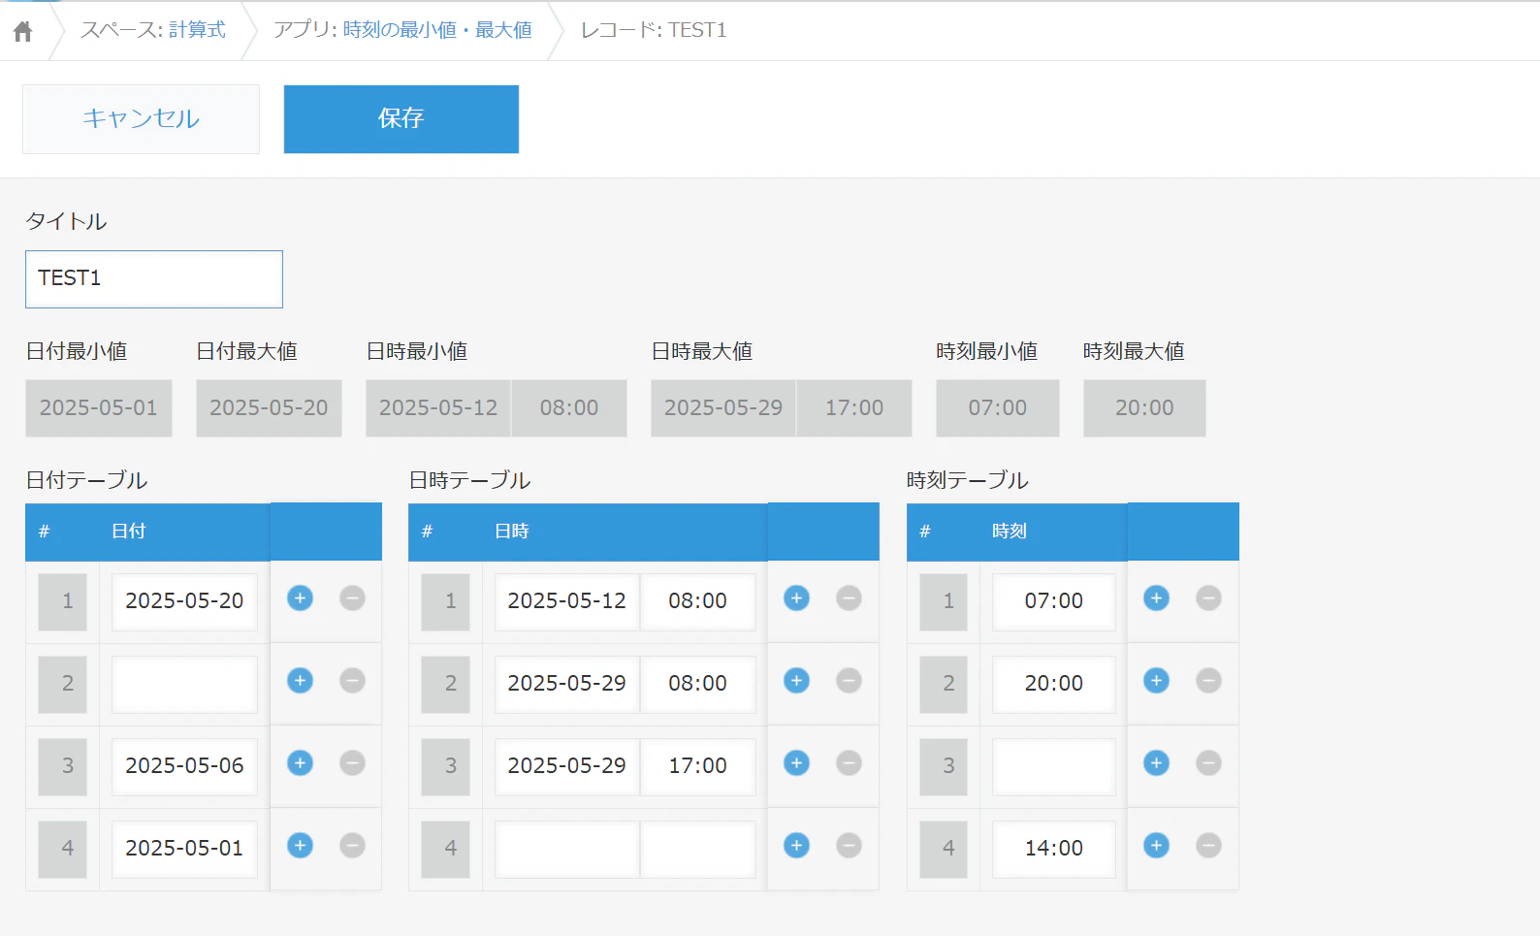Screen dimensions: 1540x936
Task: Select the 2025-05-01 date table input
Action: click(184, 849)
